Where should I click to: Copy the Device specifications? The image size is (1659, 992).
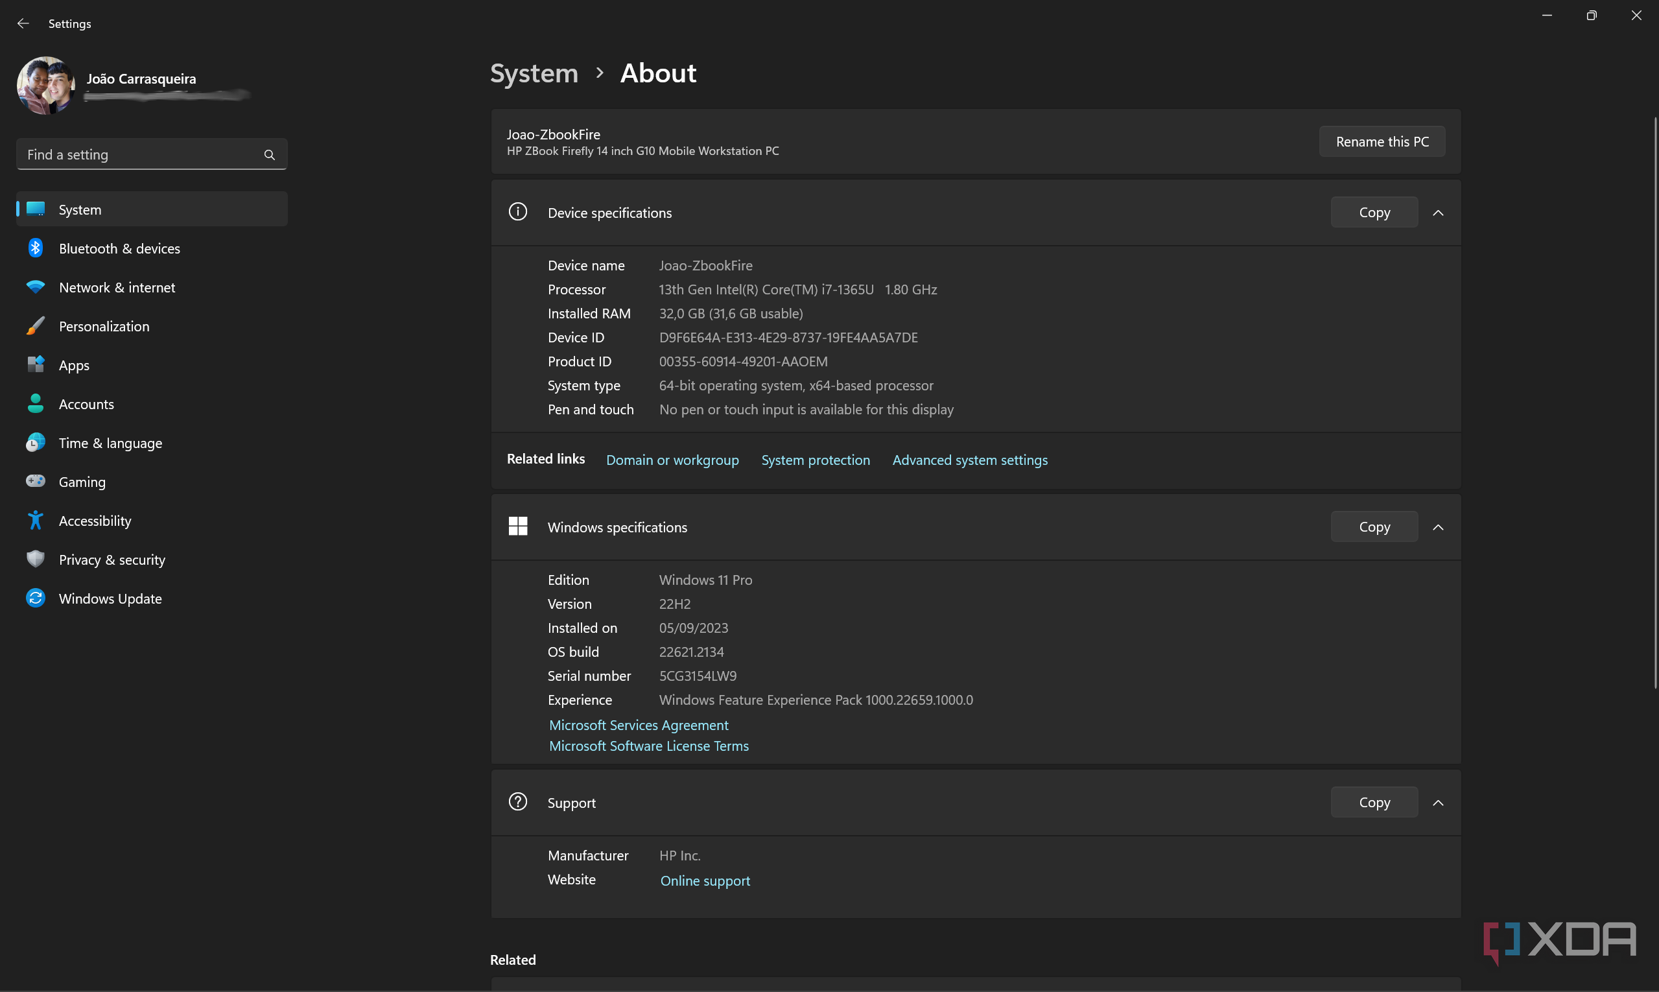pyautogui.click(x=1374, y=212)
